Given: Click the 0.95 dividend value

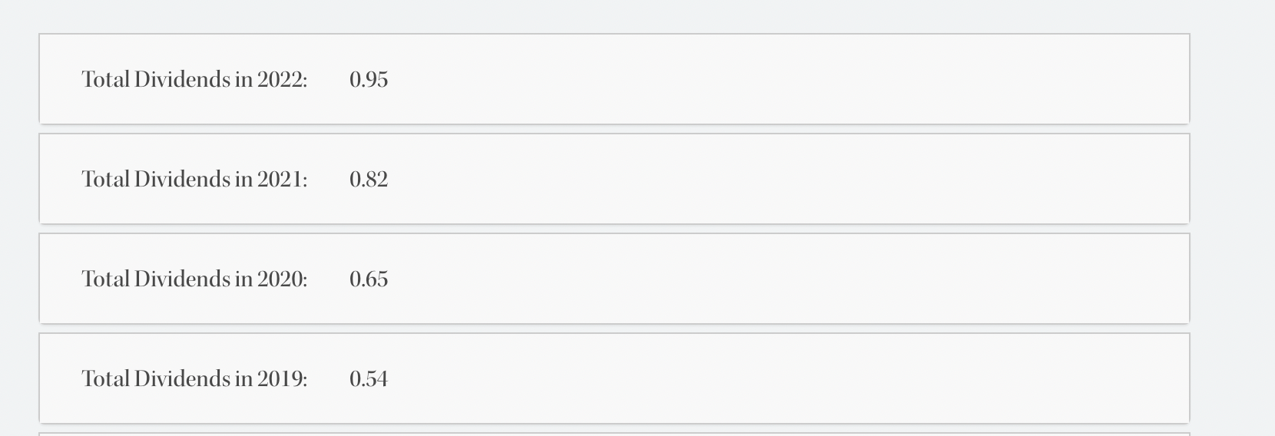Looking at the screenshot, I should point(369,80).
